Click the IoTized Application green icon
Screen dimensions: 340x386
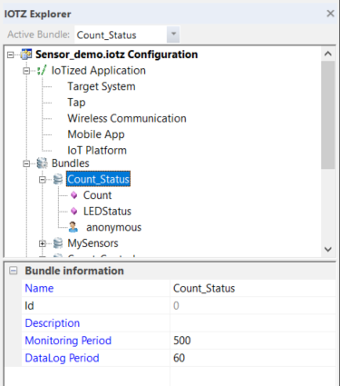tap(42, 71)
